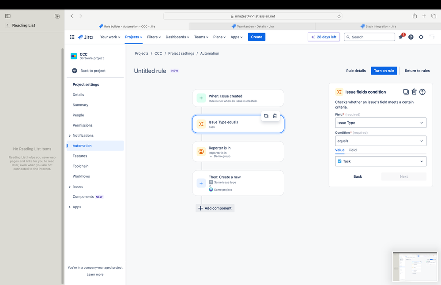This screenshot has width=441, height=285.
Task: Open Jira notifications bell
Action: click(401, 37)
